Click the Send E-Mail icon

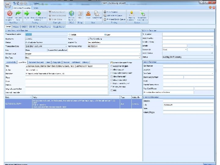pos(97,13)
